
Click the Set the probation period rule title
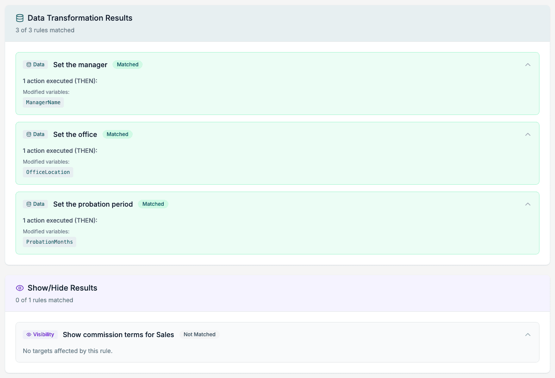click(x=93, y=204)
